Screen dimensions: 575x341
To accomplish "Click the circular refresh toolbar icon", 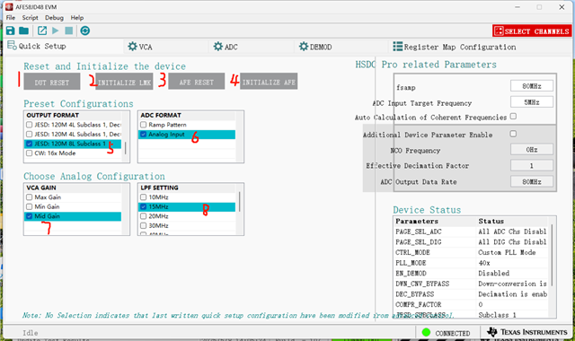I will pos(84,31).
